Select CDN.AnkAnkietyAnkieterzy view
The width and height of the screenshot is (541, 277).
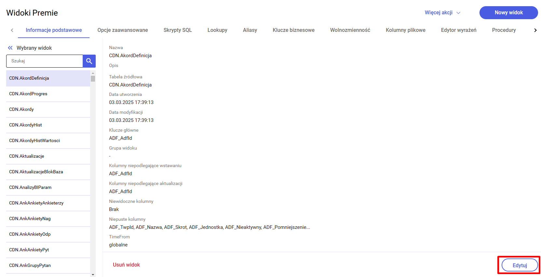pos(48,203)
